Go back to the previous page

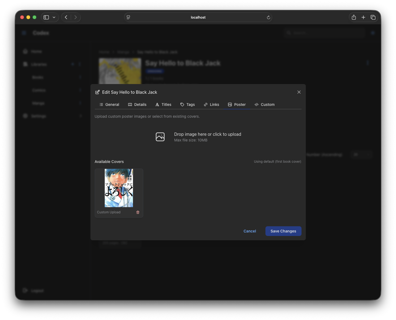(x=66, y=17)
